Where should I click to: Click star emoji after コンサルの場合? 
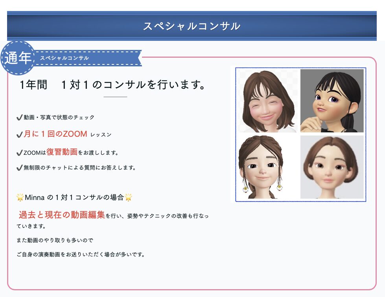tap(129, 197)
